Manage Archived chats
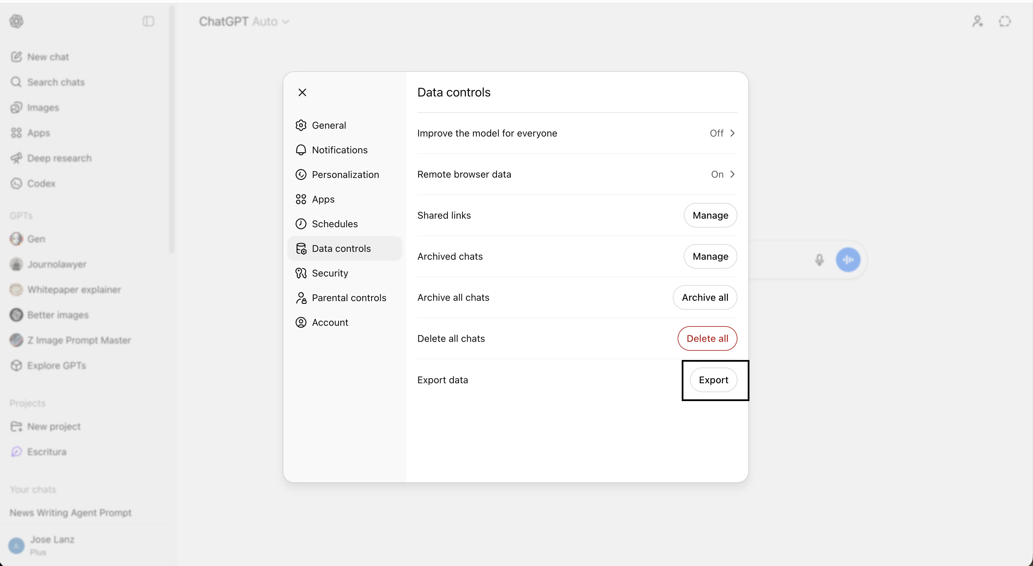This screenshot has height=566, width=1033. [710, 256]
